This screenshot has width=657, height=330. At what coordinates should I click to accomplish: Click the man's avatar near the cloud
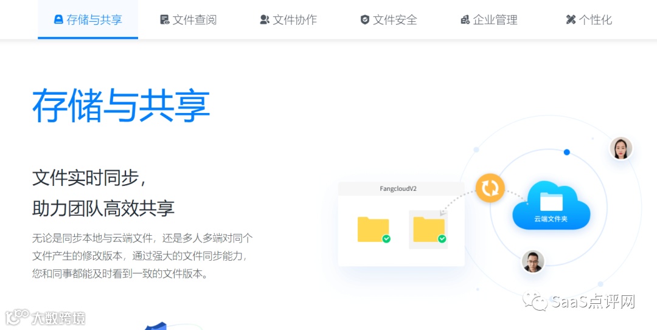(x=532, y=262)
